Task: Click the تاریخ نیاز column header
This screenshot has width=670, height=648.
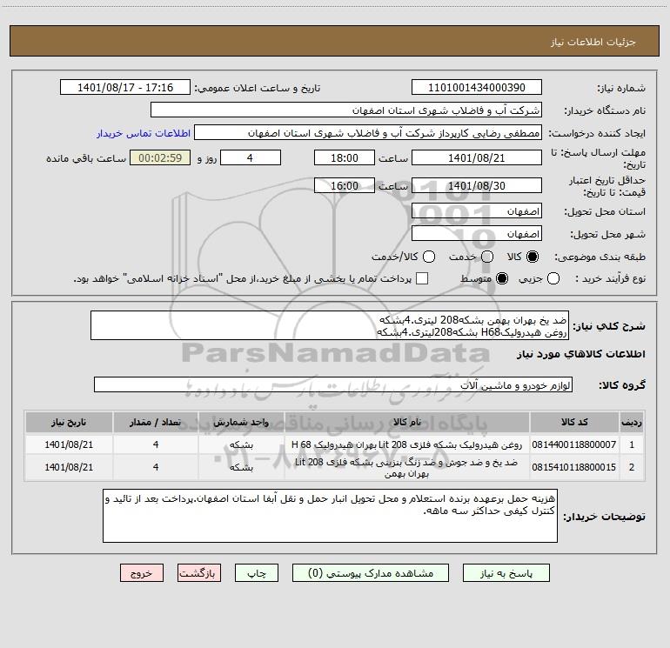Action: pyautogui.click(x=69, y=422)
